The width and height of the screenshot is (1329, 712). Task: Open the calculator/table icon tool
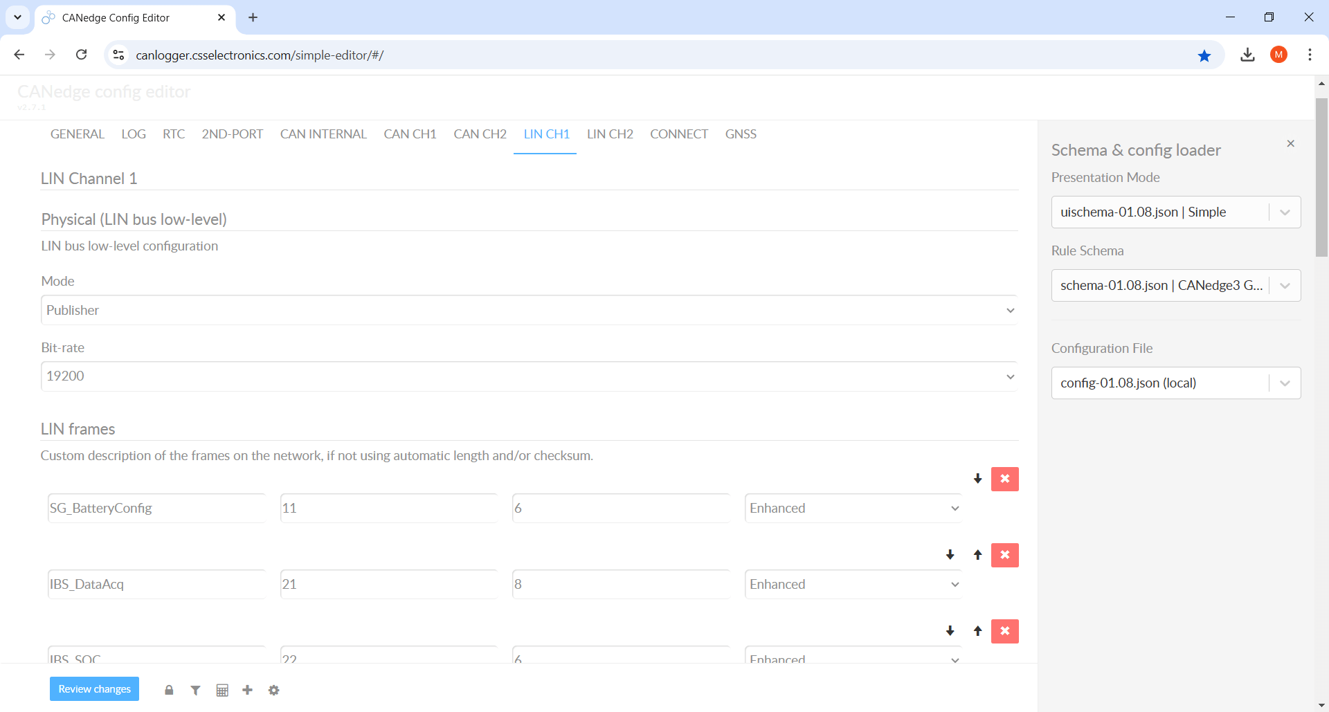pyautogui.click(x=222, y=690)
